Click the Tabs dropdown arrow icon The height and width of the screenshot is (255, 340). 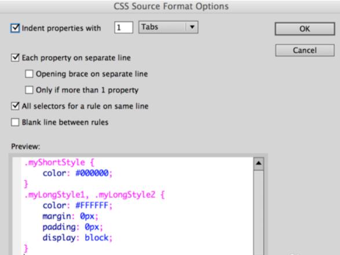coord(192,27)
